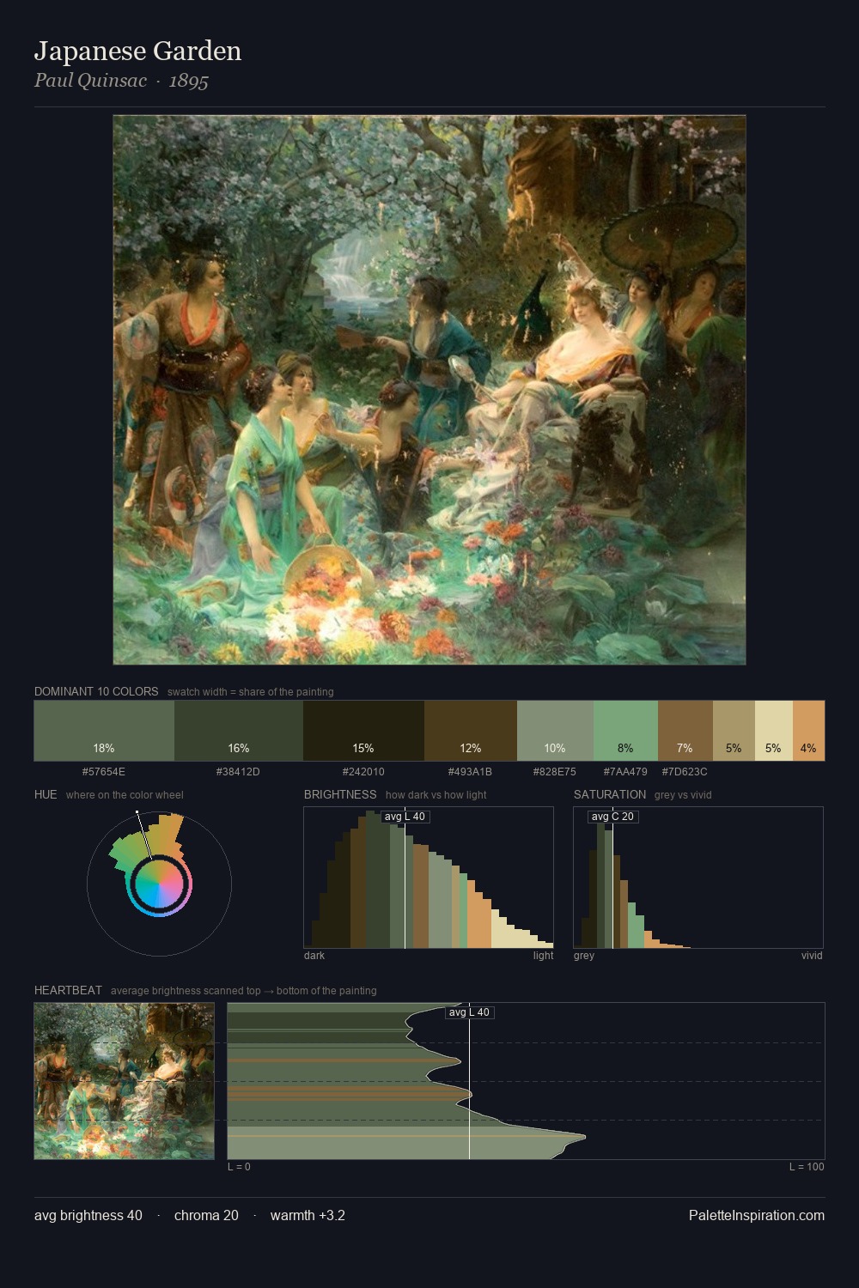This screenshot has height=1288, width=859.
Task: Choose the 7% tan brown swatch
Action: [x=685, y=731]
